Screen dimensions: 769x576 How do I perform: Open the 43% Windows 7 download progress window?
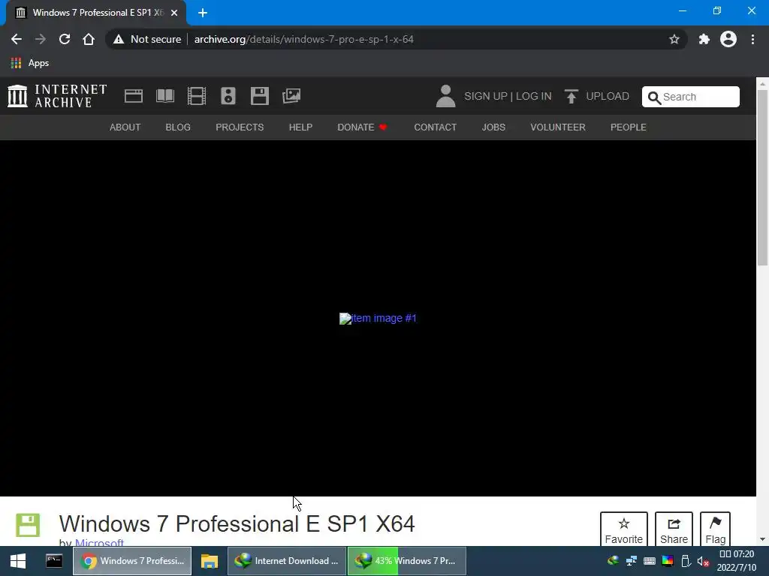tap(407, 561)
